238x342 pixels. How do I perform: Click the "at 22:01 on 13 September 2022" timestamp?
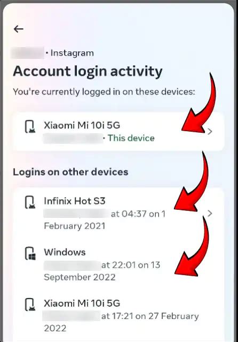point(102,271)
